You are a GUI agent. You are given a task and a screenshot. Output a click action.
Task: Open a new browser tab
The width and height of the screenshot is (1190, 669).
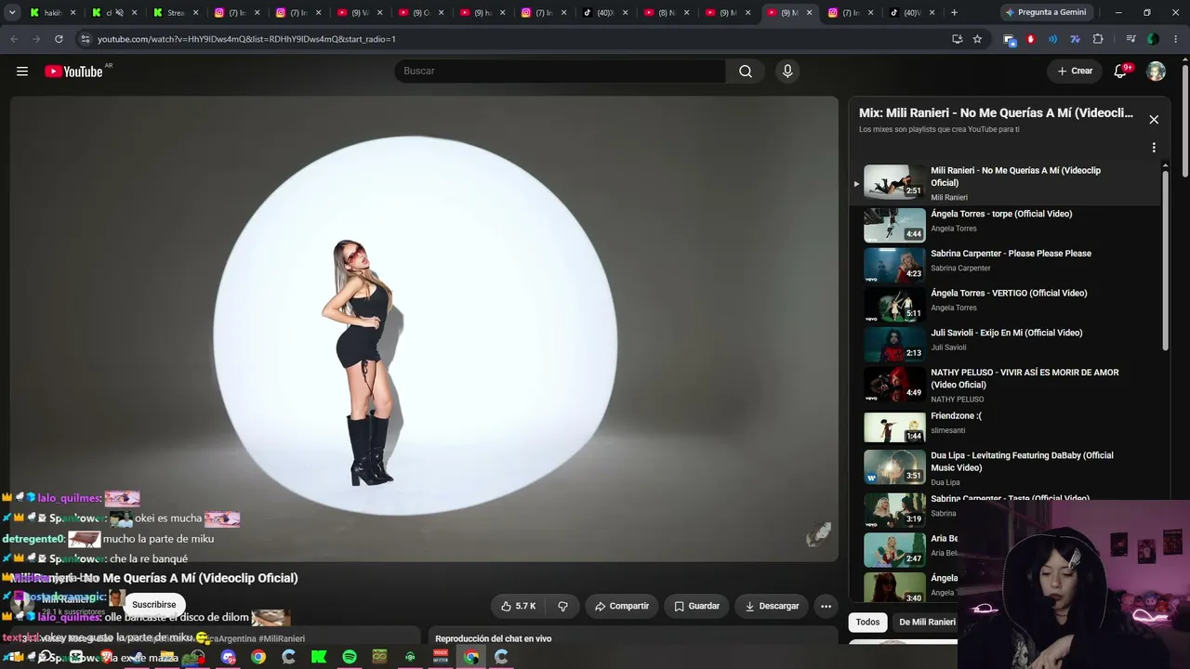pyautogui.click(x=954, y=13)
